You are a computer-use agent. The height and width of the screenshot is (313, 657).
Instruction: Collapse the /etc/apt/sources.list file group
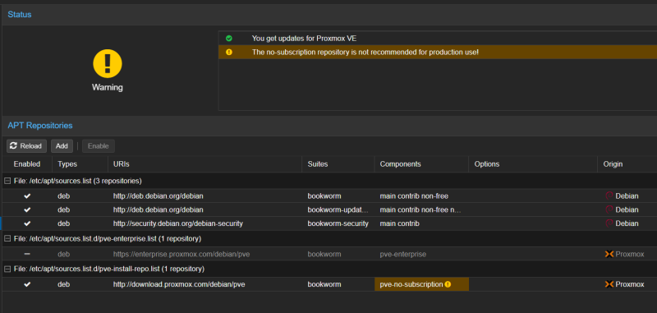(7, 181)
